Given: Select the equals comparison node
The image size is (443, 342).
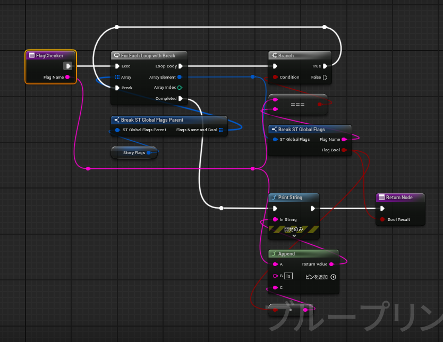Looking at the screenshot, I should click(x=297, y=105).
